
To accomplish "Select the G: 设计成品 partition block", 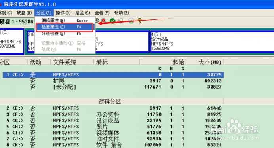I will point(212,42).
